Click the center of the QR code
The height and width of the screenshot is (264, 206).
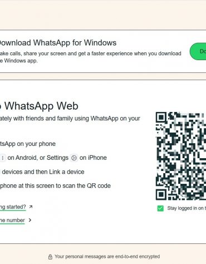tap(181, 156)
